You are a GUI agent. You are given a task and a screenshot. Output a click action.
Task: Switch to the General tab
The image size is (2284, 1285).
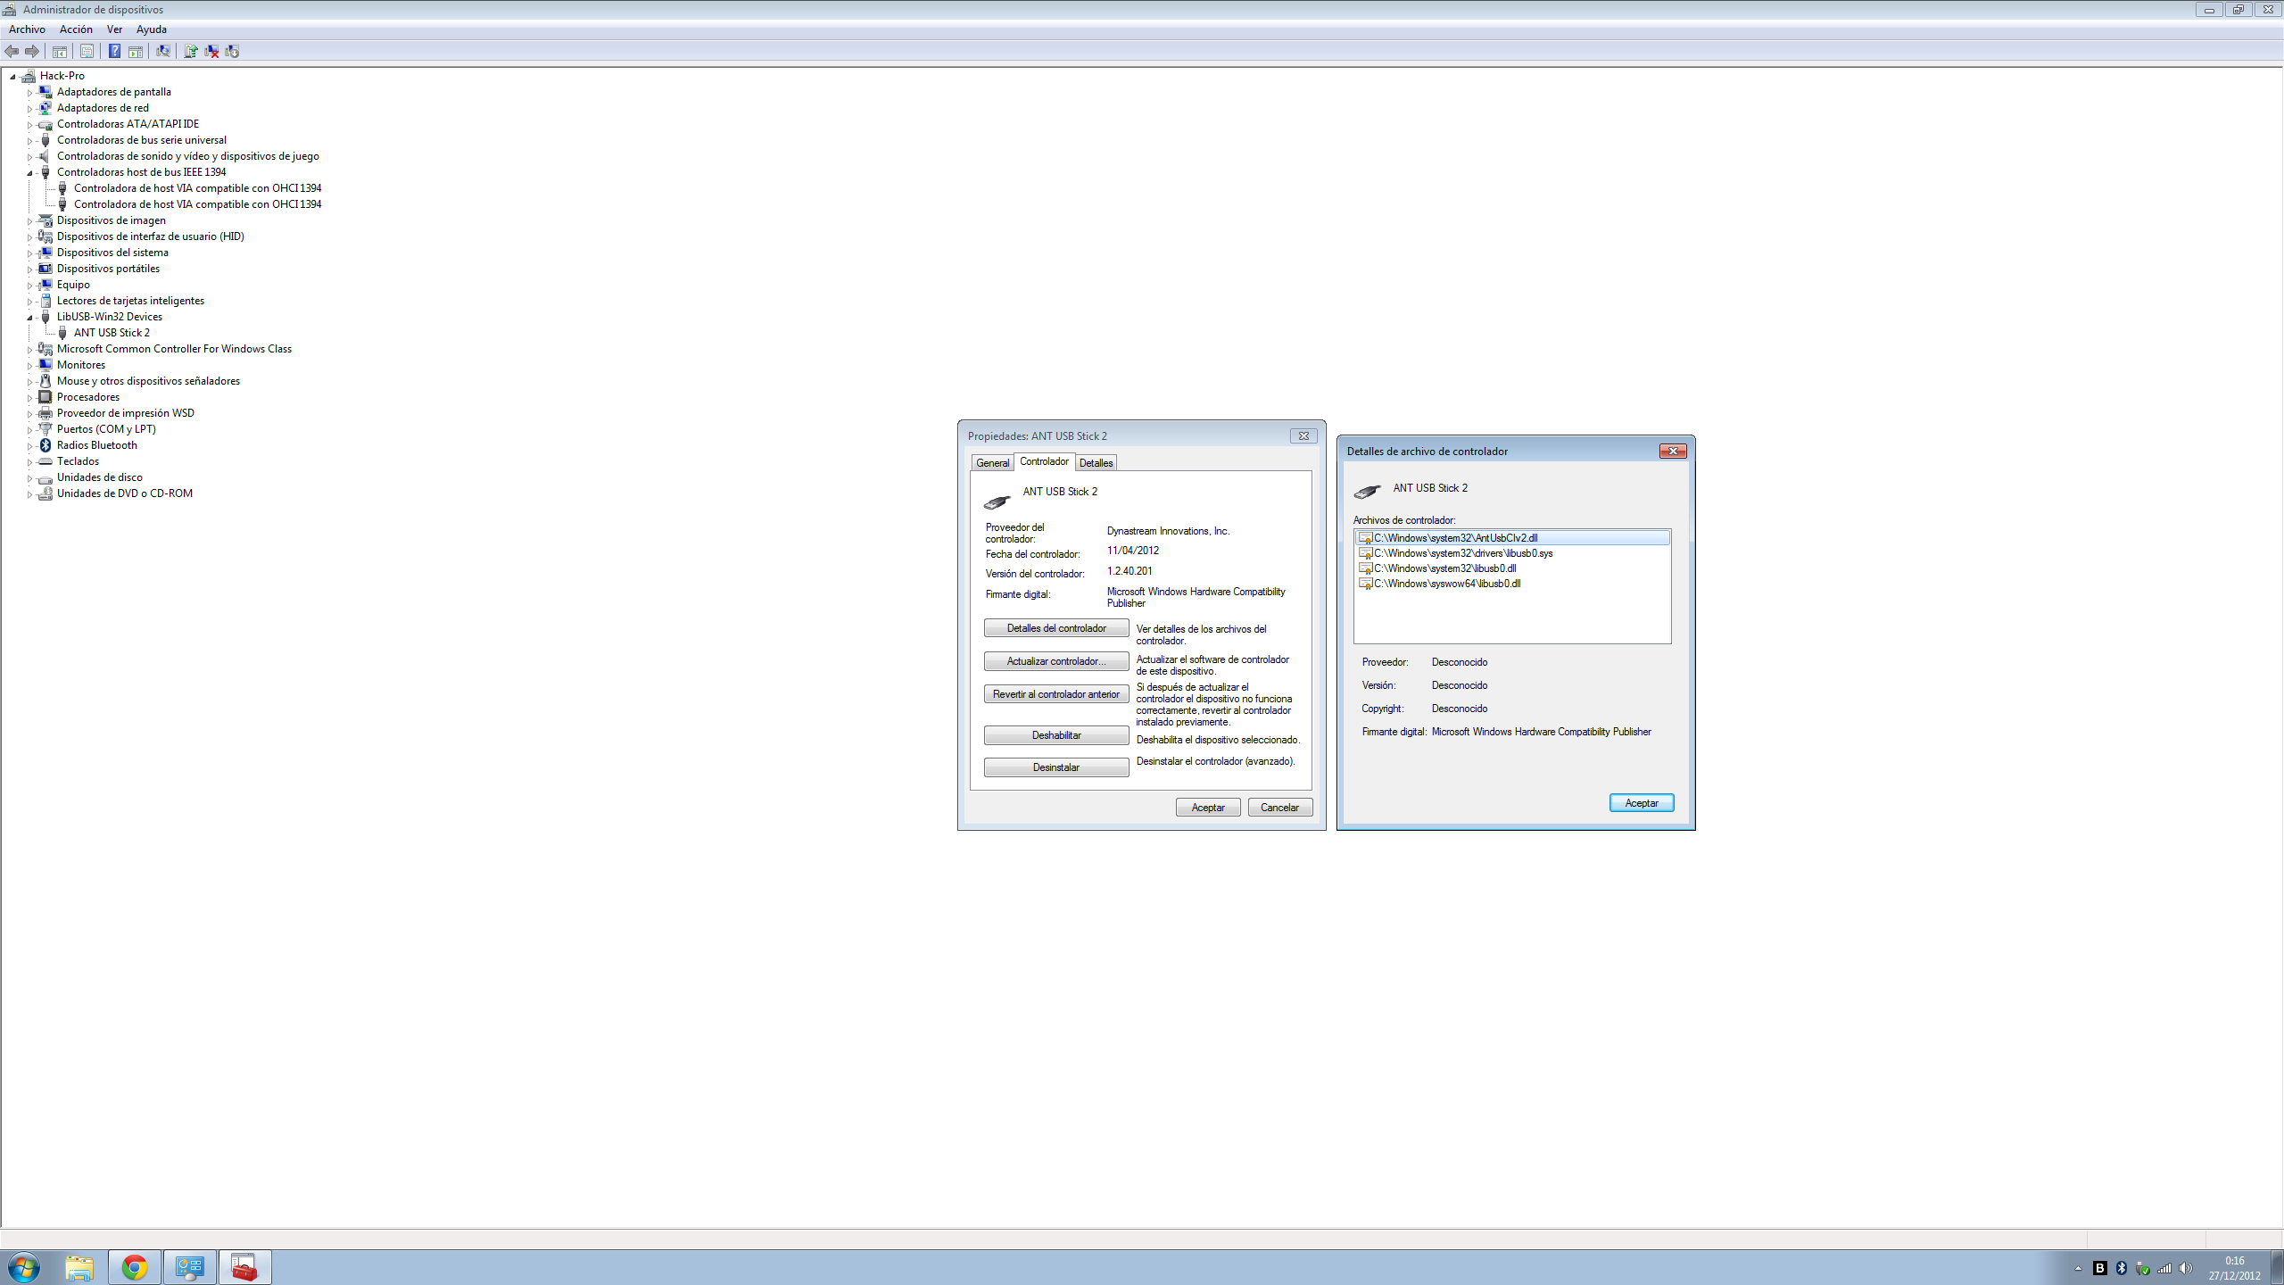tap(992, 462)
